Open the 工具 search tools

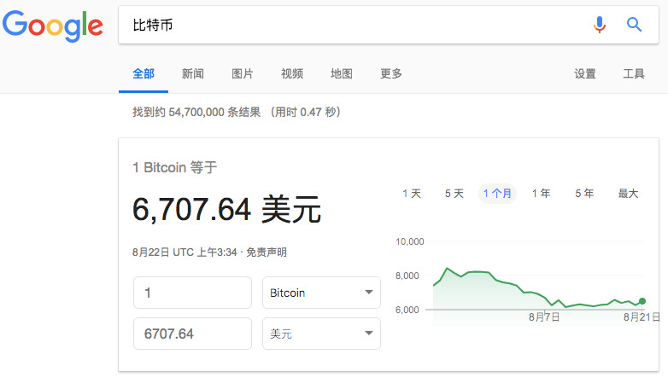pos(634,73)
